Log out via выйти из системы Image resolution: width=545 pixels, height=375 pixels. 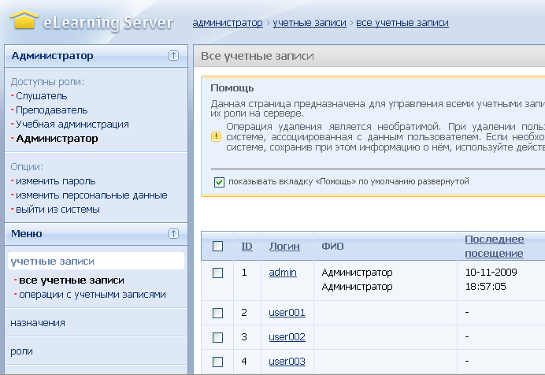pyautogui.click(x=58, y=210)
